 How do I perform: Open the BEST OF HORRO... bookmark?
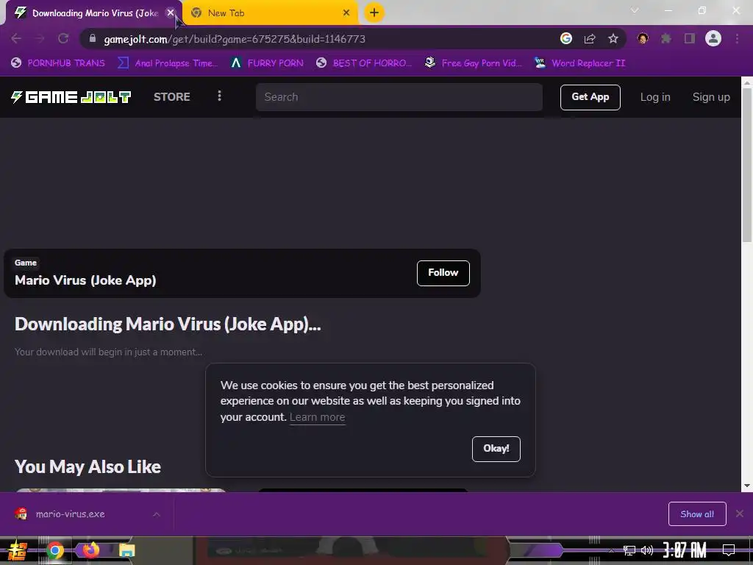pos(364,63)
